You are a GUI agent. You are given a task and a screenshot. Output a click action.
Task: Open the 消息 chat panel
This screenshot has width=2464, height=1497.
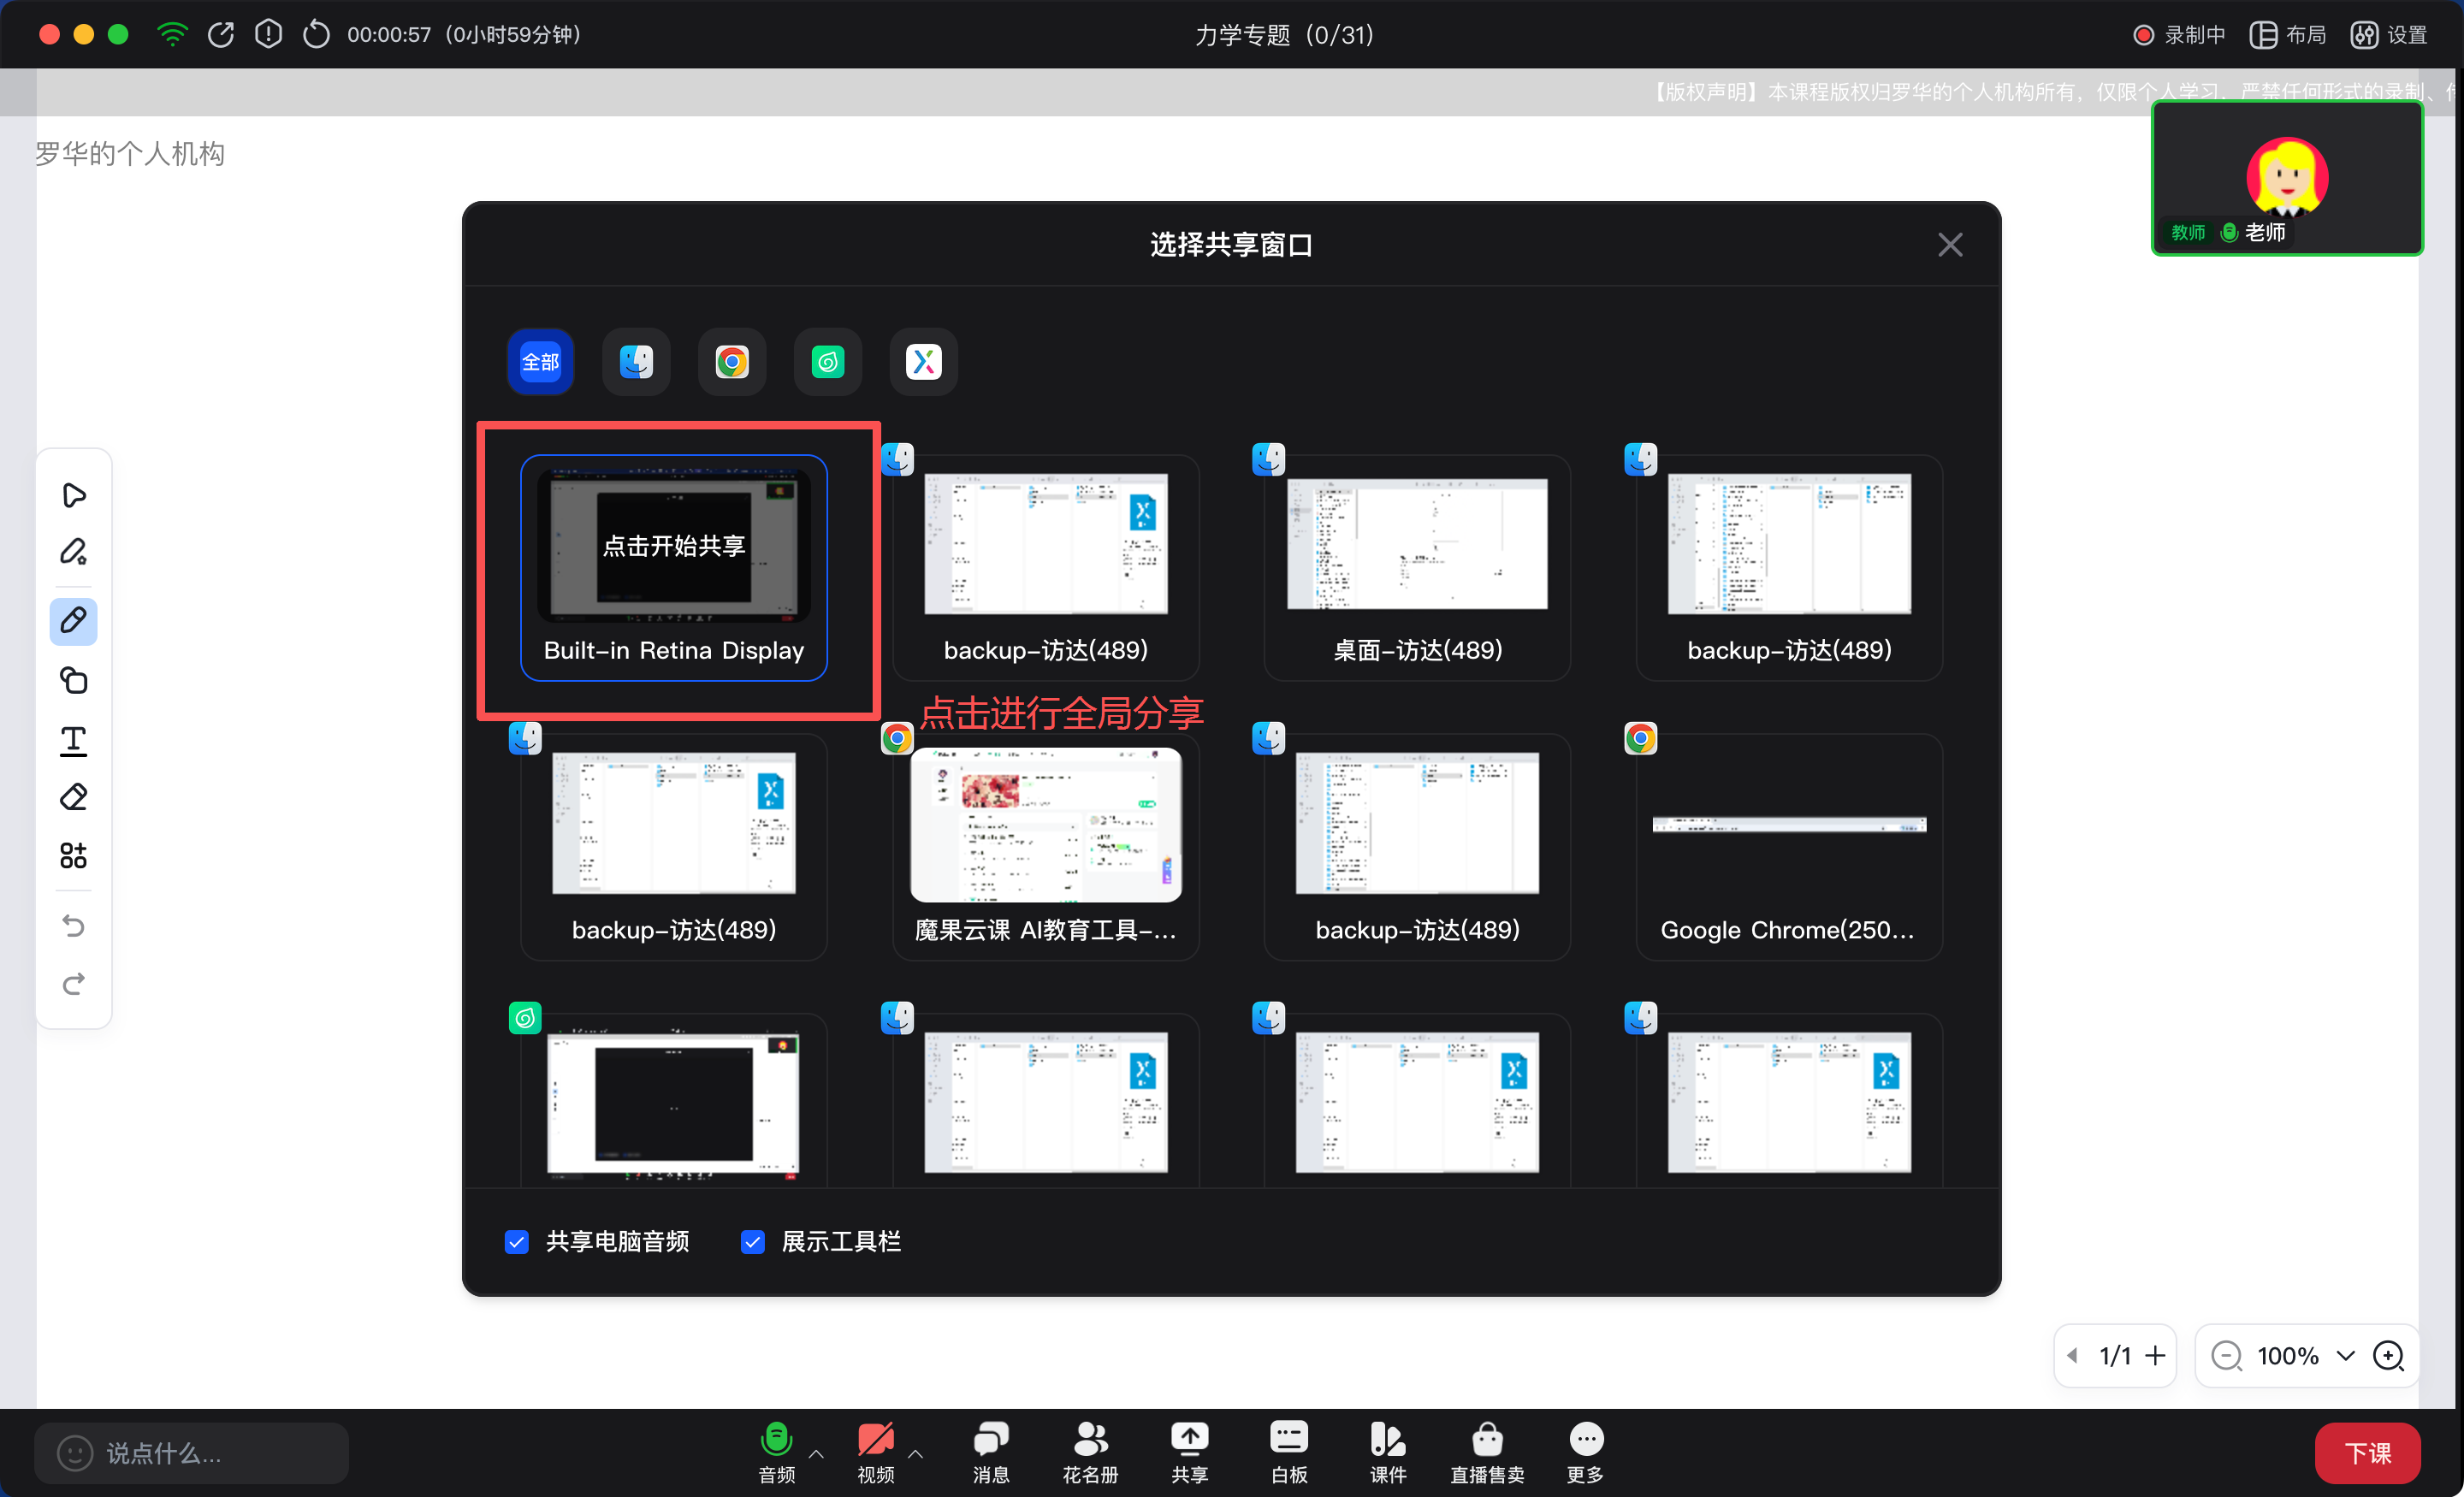click(990, 1451)
